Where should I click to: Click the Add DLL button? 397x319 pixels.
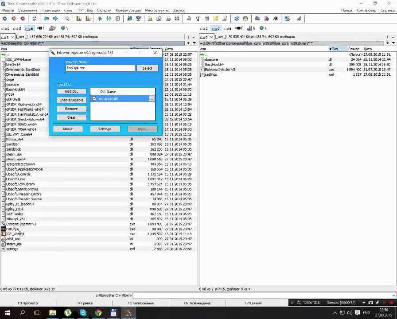(71, 91)
